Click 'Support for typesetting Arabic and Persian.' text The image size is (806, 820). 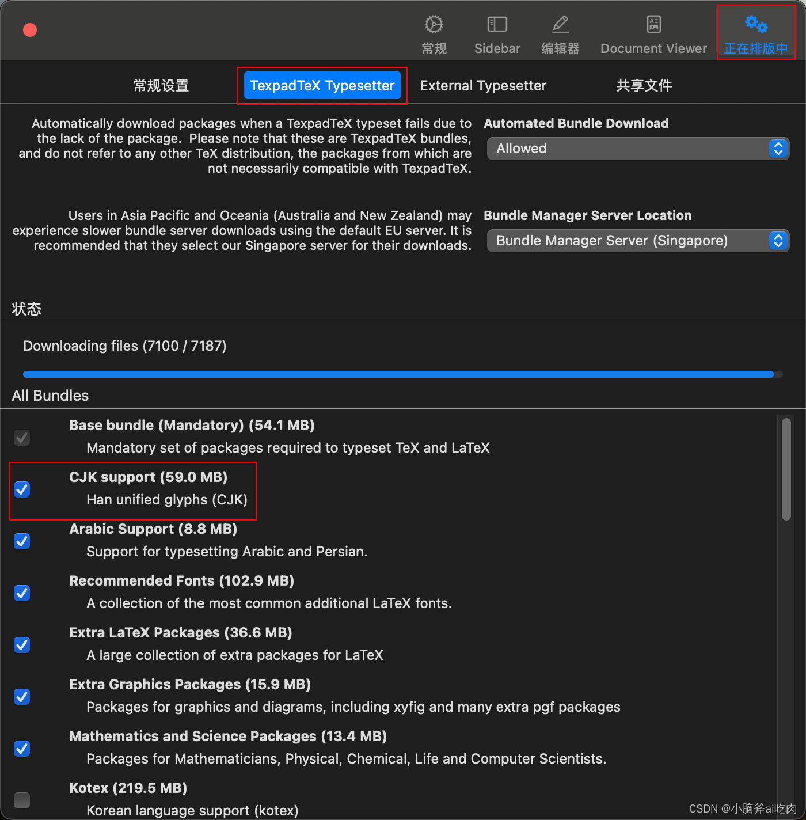tap(227, 552)
